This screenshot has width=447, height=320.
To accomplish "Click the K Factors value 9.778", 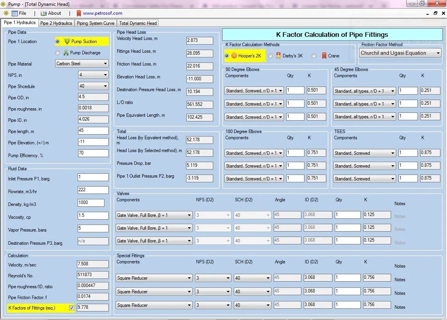I will click(93, 308).
